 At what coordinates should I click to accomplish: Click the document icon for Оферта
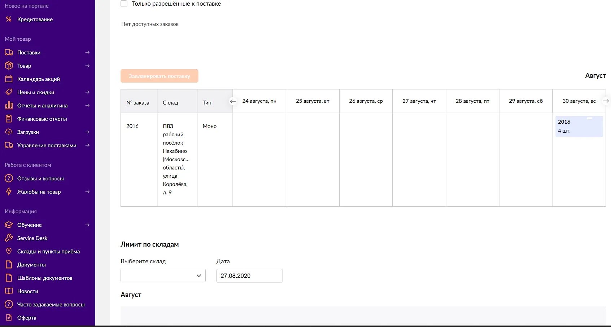tap(9, 318)
